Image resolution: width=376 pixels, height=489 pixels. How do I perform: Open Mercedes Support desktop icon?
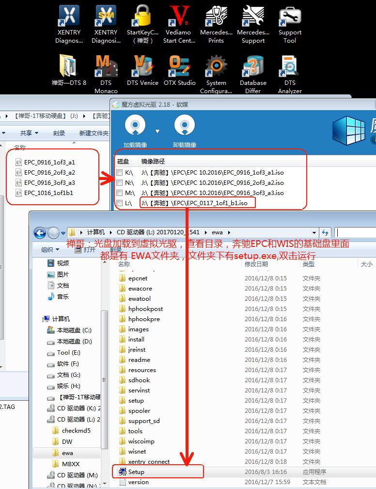coord(253,24)
